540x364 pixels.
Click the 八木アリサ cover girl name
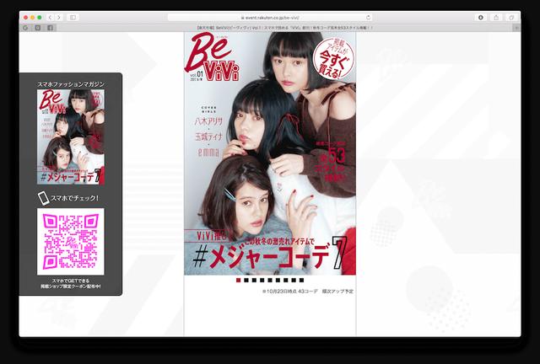208,121
